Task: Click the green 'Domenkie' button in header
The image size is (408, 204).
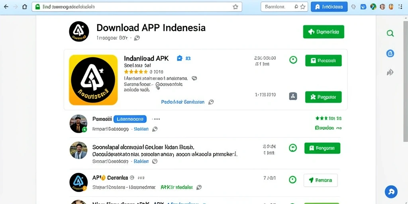Action: coord(324,32)
